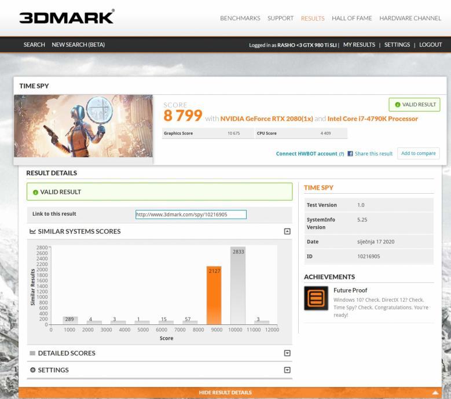Click Connect HWBOT account
Viewport: 451px width, 399px height.
[307, 154]
